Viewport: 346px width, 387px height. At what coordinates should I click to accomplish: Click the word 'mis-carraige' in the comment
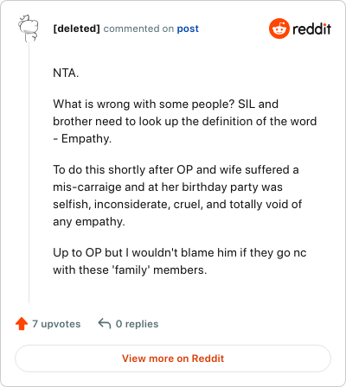pos(87,187)
